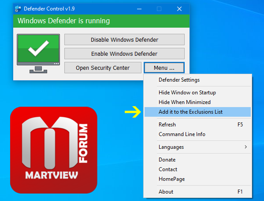Viewport: 264px width, 201px height.
Task: Choose Refresh in the menu
Action: (x=197, y=125)
